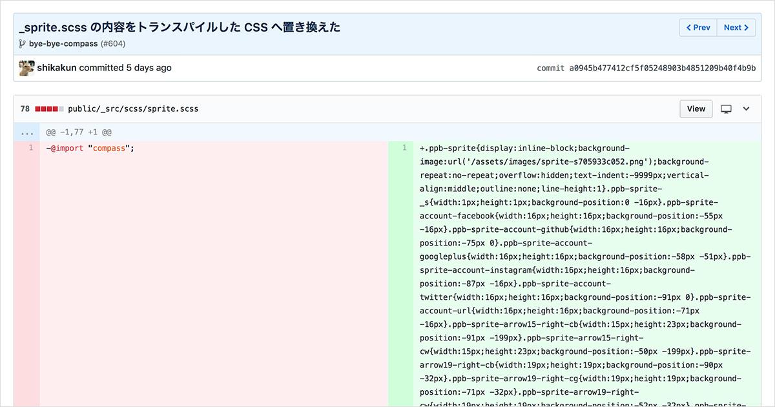The image size is (775, 407).
Task: Click the rich diff monitor icon
Action: coord(727,109)
